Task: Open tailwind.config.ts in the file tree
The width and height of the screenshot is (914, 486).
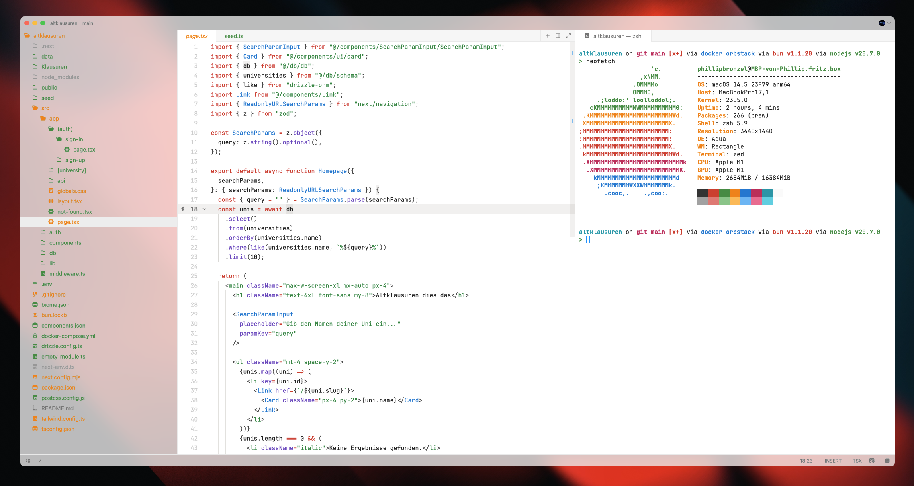Action: coord(99,419)
